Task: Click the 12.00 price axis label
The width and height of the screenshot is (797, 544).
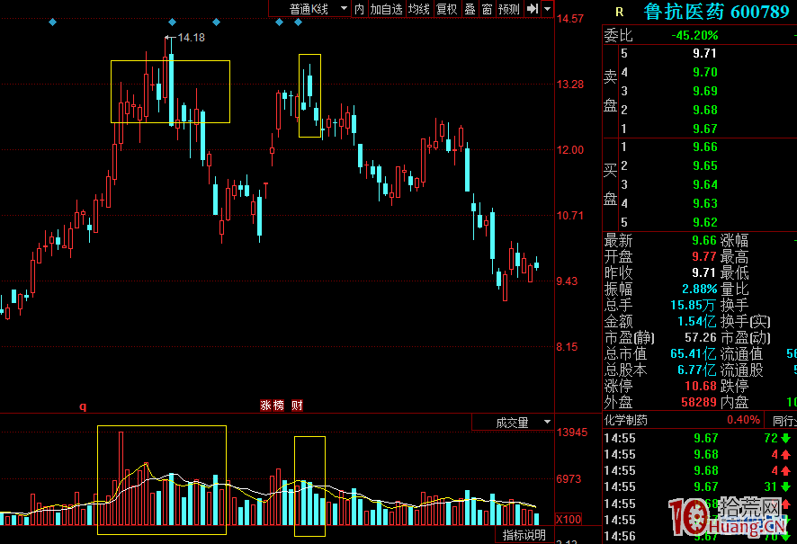Action: [x=570, y=150]
